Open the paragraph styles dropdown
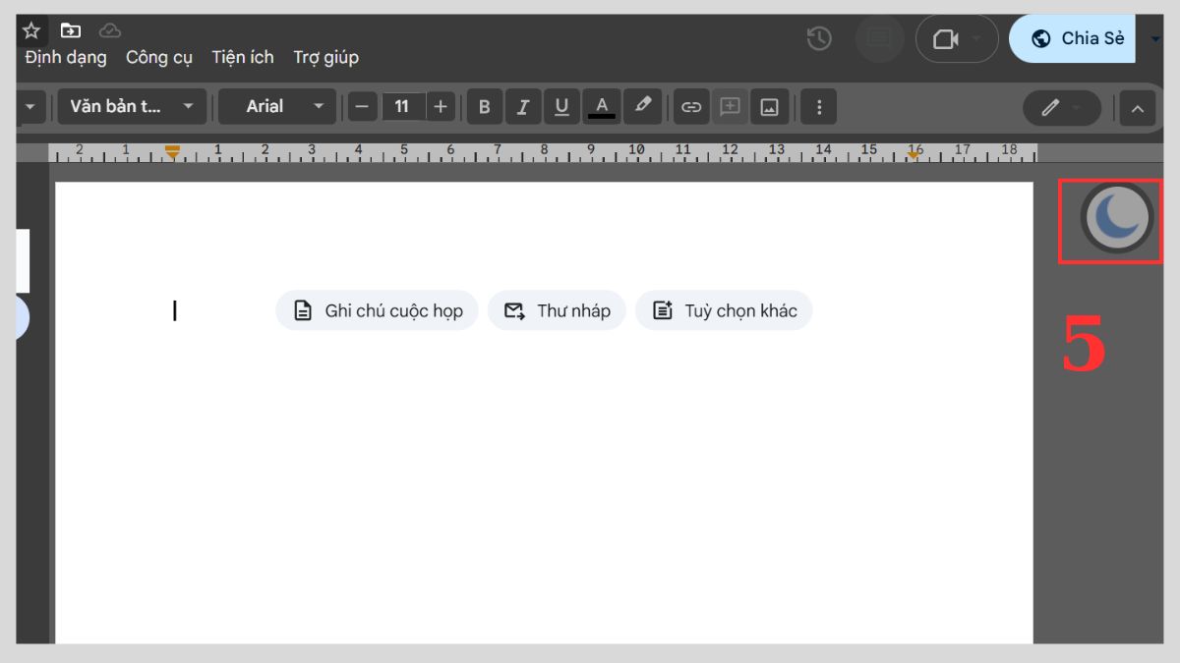The height and width of the screenshot is (663, 1180). click(x=131, y=106)
